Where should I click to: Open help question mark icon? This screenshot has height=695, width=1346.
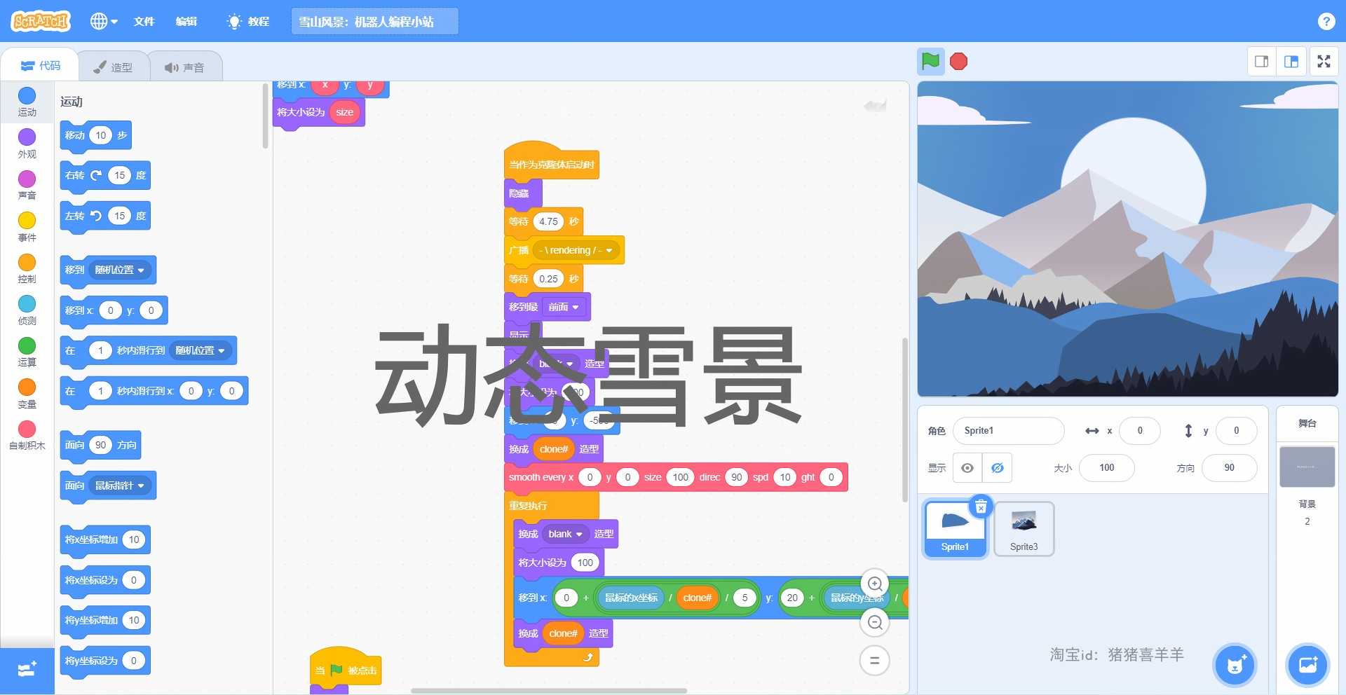click(x=1326, y=21)
